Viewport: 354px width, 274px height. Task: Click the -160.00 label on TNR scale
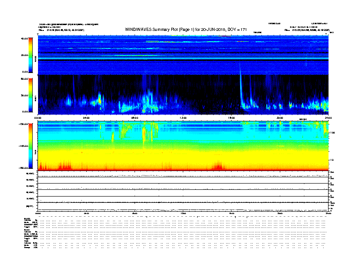(24, 168)
